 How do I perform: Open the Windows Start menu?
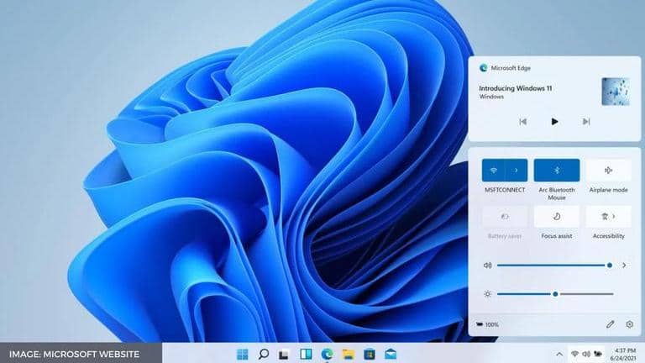pos(243,353)
